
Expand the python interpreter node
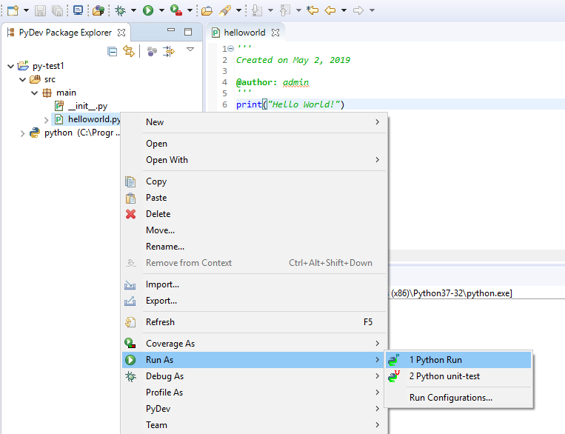tap(22, 134)
